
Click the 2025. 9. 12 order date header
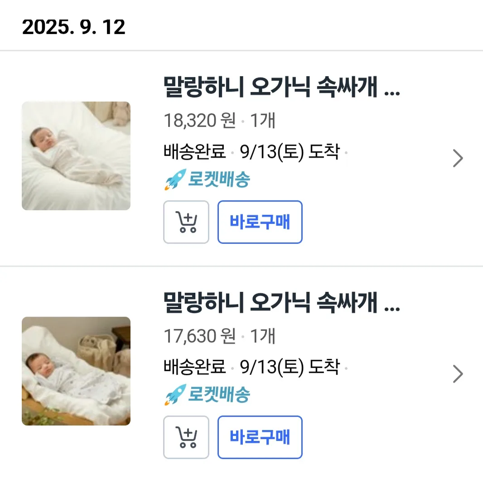tap(73, 28)
